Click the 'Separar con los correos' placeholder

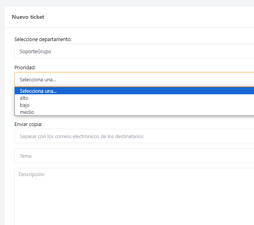point(81,137)
